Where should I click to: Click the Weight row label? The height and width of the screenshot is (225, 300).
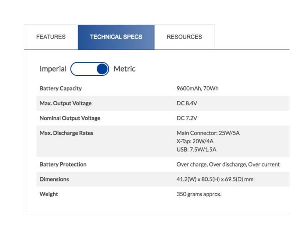click(x=49, y=194)
